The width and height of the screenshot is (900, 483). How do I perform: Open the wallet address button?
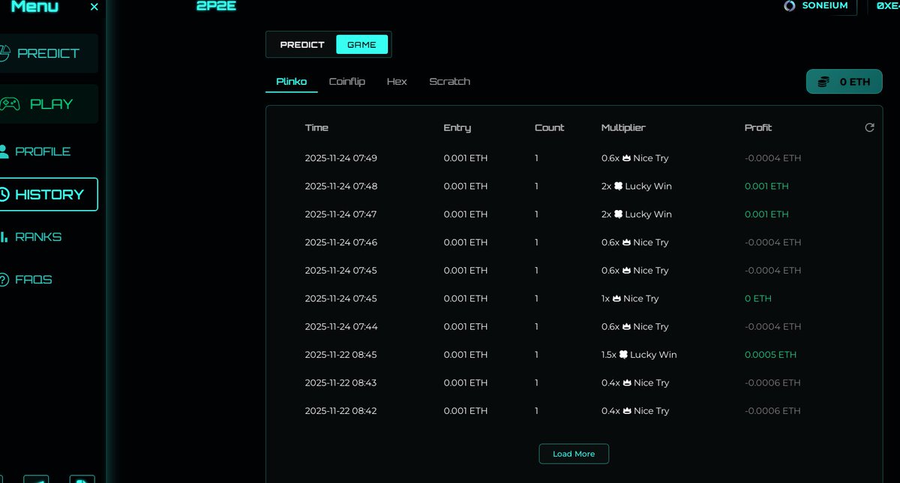884,6
